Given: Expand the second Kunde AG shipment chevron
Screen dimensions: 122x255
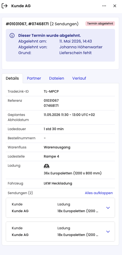Looking at the screenshot, I should click(108, 232).
